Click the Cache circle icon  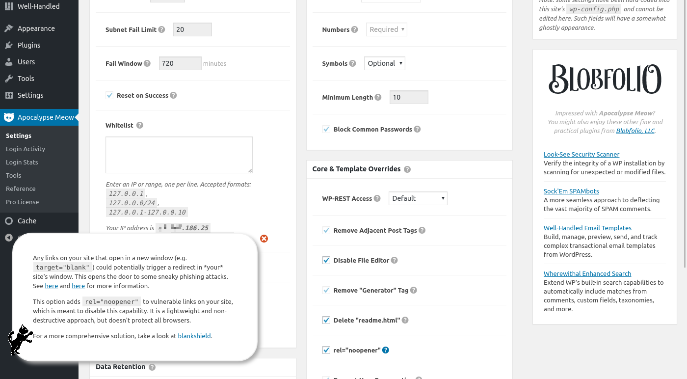click(9, 221)
